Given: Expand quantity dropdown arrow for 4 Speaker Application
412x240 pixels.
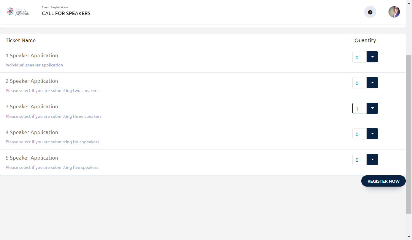Looking at the screenshot, I should tap(372, 134).
